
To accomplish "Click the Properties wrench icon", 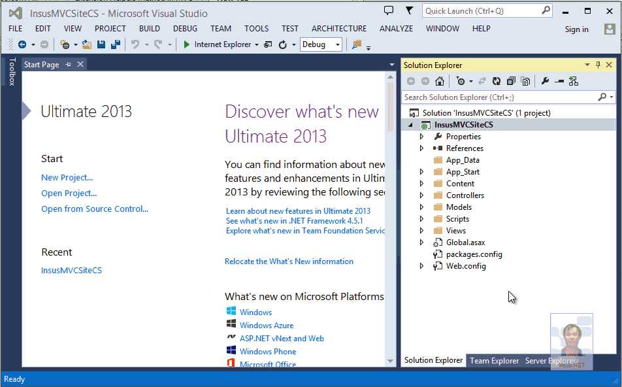I will pos(545,81).
